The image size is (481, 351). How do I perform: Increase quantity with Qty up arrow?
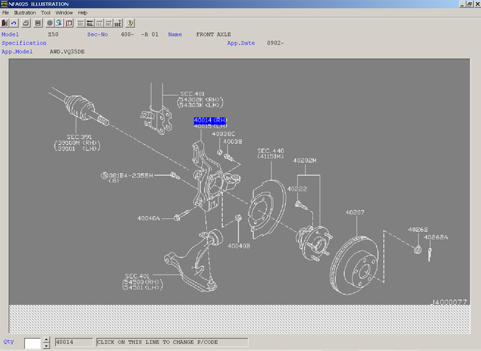[46, 339]
